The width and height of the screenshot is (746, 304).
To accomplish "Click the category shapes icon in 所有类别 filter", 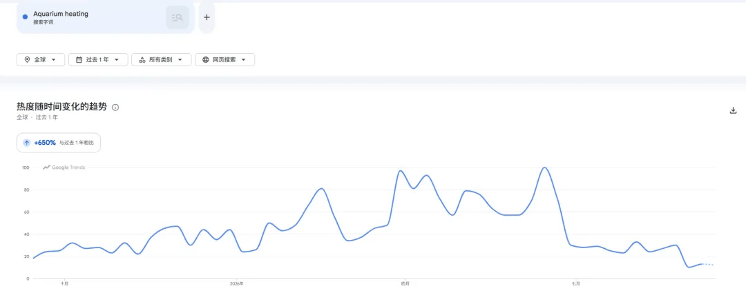I will [x=142, y=60].
